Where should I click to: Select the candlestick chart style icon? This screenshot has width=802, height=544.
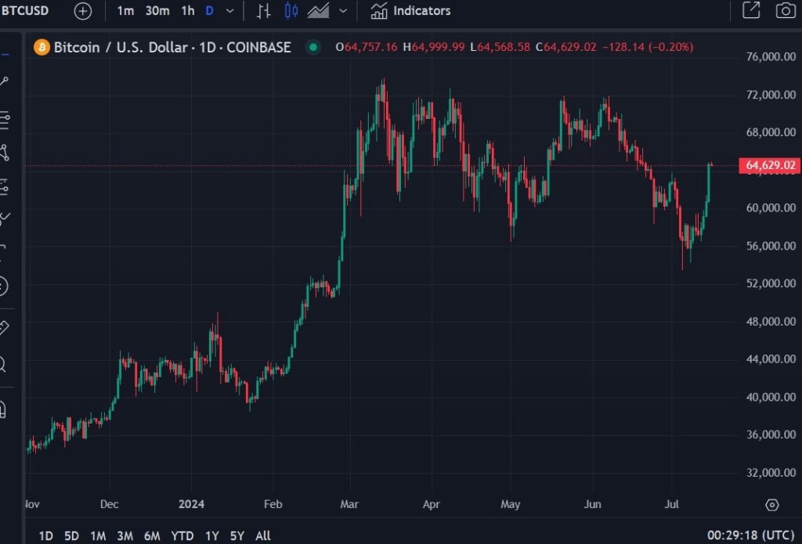coord(291,11)
